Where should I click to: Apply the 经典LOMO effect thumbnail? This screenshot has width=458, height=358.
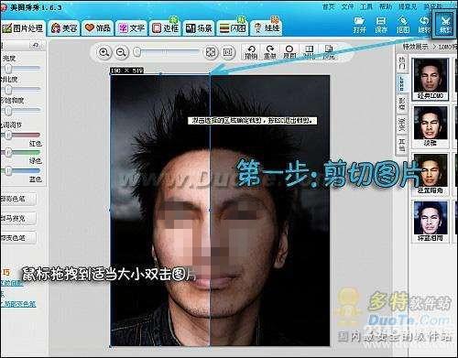431,79
